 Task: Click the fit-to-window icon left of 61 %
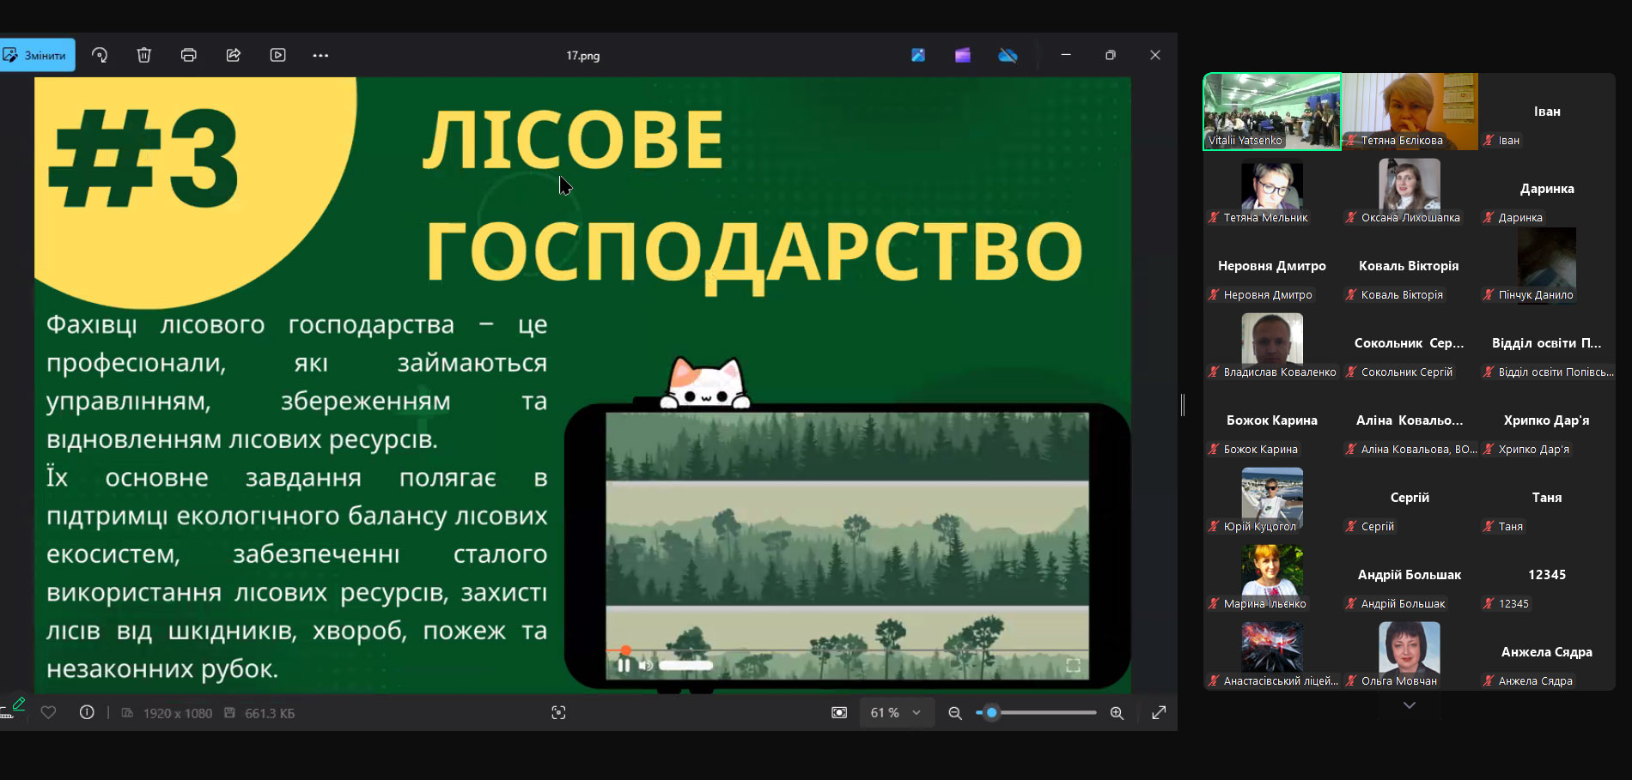(x=839, y=712)
